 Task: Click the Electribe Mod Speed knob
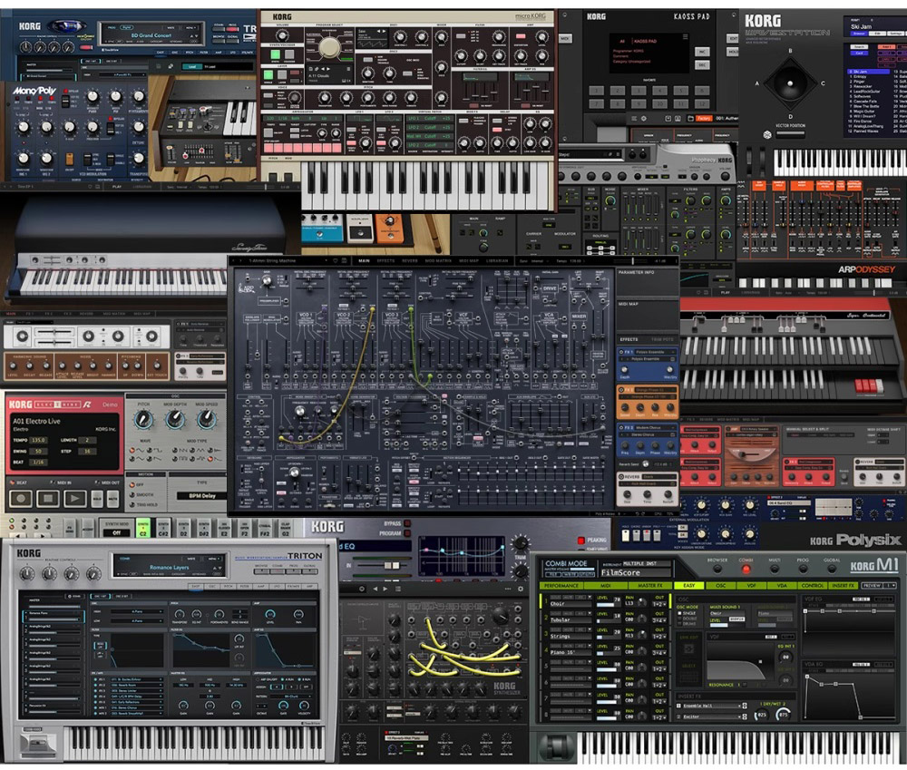point(206,419)
